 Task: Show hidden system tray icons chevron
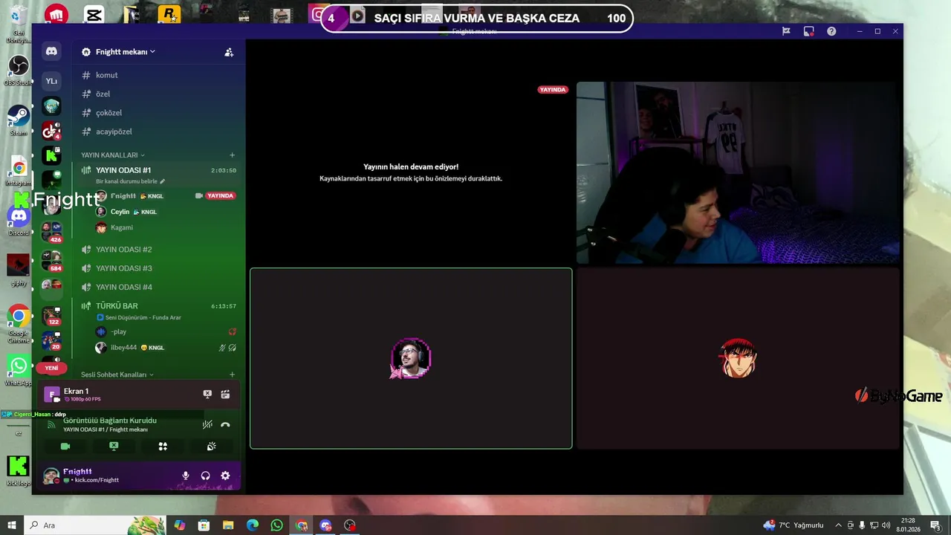[839, 525]
